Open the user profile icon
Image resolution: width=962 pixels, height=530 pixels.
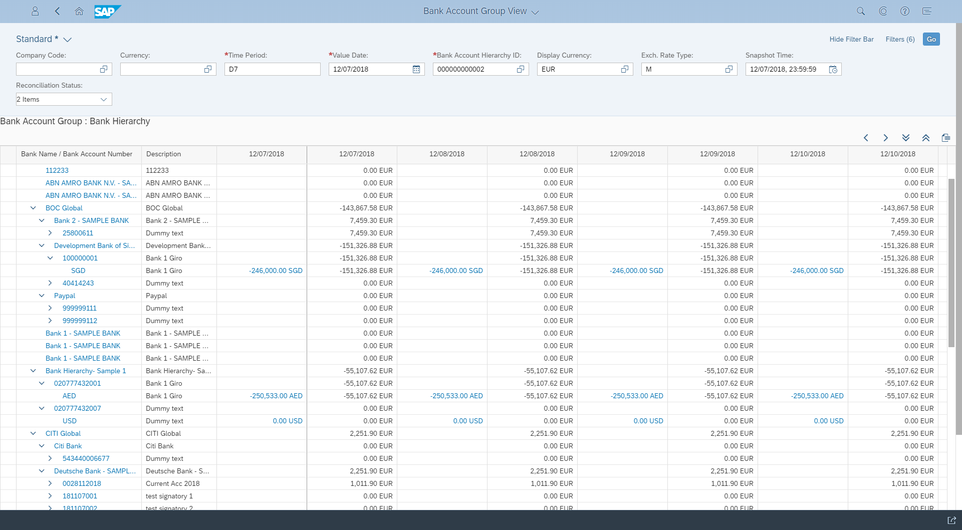tap(35, 11)
